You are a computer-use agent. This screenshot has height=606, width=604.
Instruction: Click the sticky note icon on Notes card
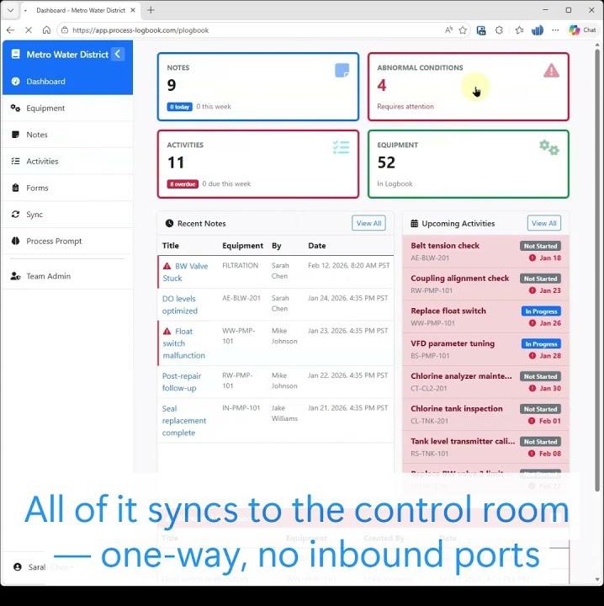pos(342,71)
